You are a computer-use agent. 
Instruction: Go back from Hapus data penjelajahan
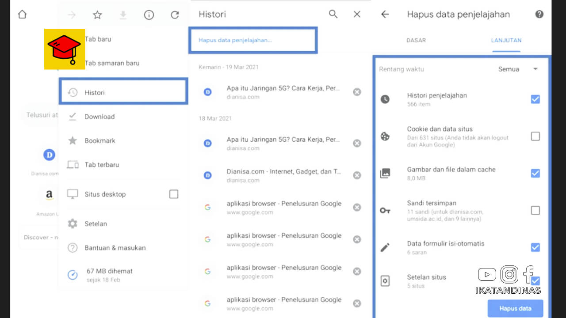point(385,14)
